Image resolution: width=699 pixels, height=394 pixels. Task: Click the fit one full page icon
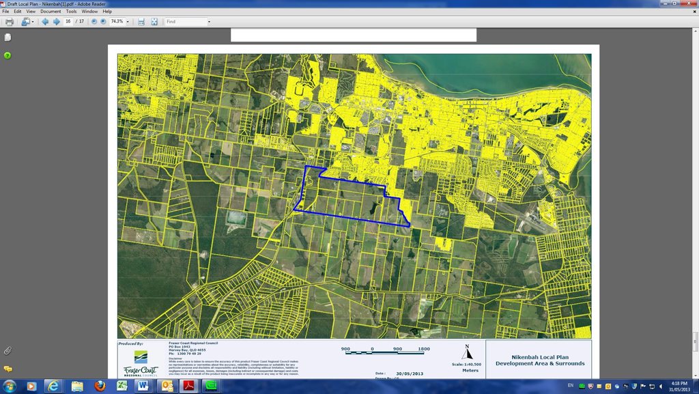154,22
